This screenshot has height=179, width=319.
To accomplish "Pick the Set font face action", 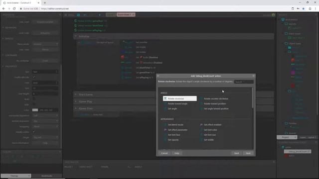I will click(174, 135).
